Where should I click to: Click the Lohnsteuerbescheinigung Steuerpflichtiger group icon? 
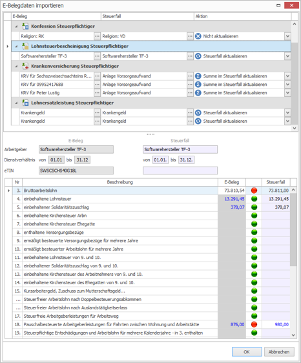(x=25, y=46)
